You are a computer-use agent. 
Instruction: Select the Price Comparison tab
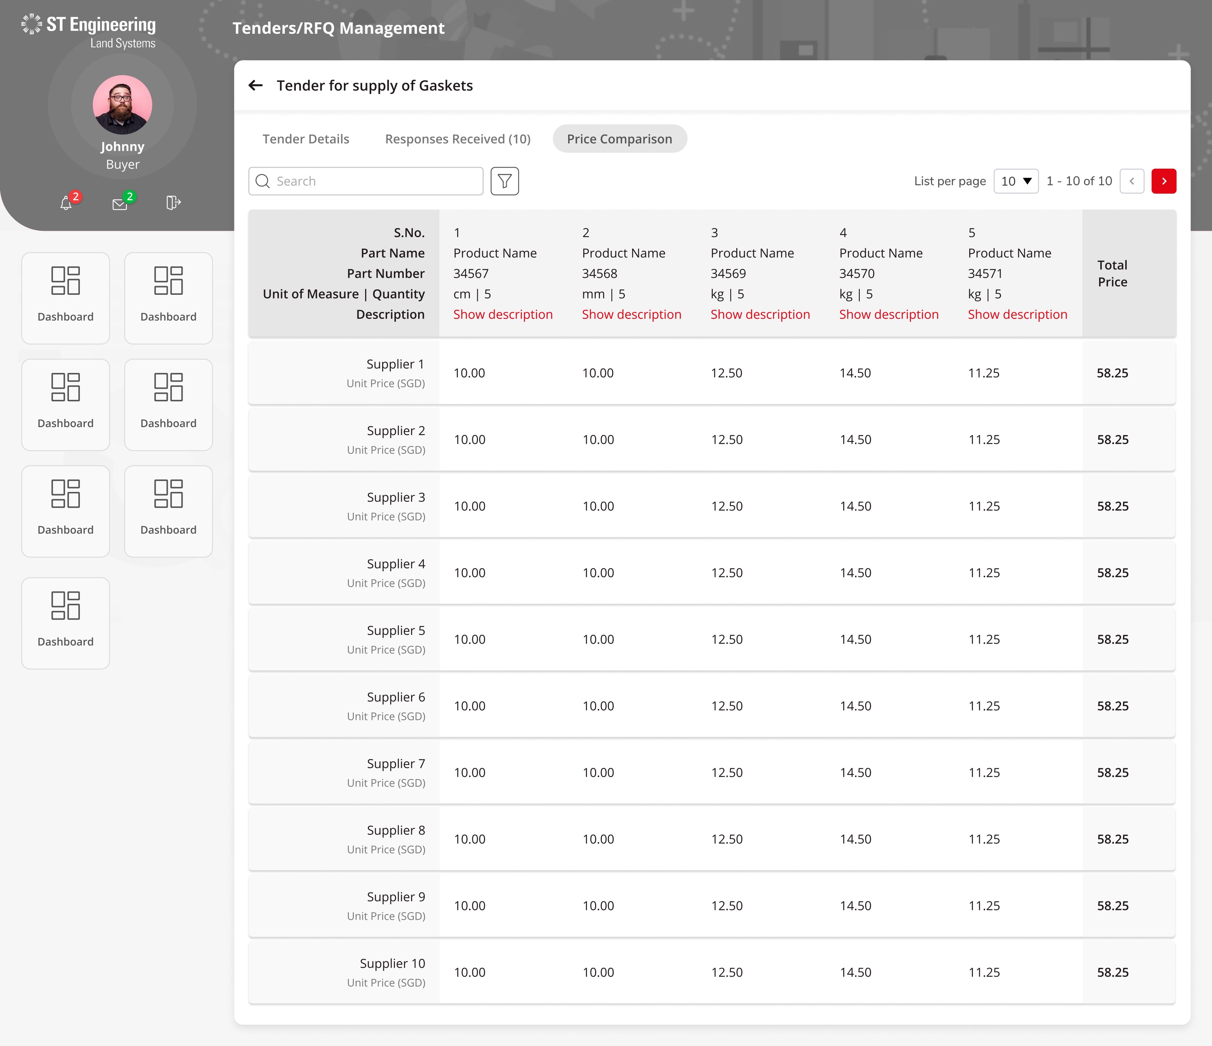tap(620, 139)
